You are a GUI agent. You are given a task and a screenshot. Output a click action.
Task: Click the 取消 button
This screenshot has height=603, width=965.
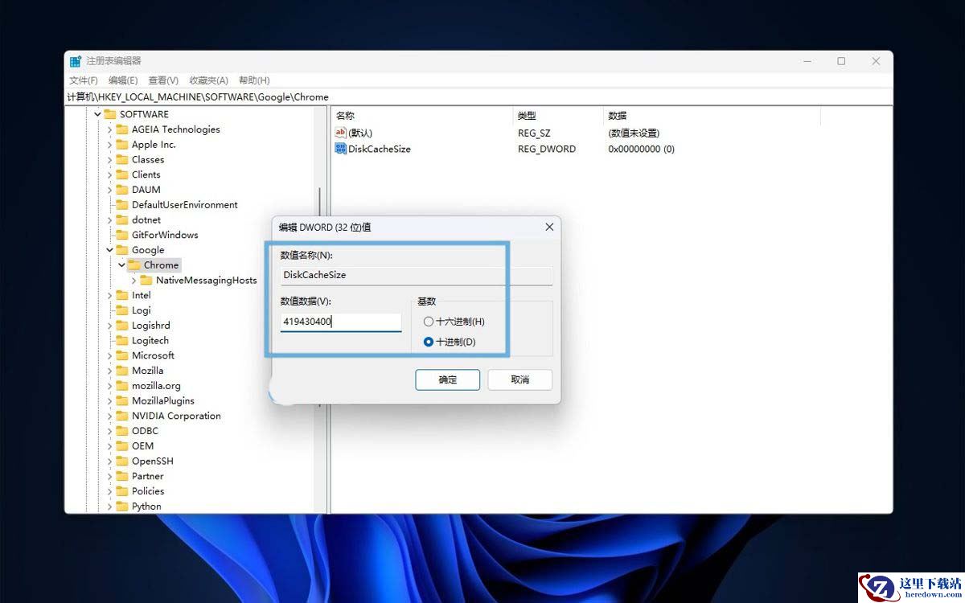point(520,380)
